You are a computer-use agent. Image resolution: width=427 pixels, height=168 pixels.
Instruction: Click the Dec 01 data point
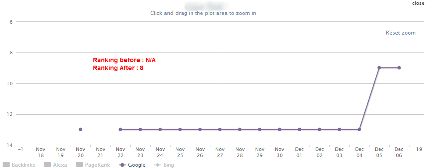[x=299, y=129]
